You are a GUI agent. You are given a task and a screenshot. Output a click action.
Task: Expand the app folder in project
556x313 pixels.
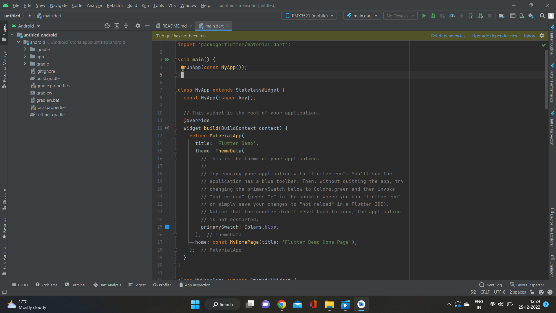pos(25,57)
